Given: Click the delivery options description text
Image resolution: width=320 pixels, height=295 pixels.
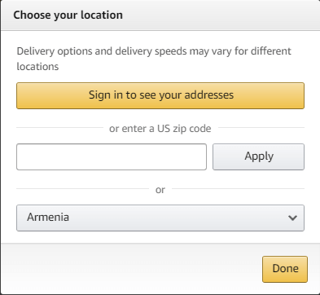Looking at the screenshot, I should [154, 59].
